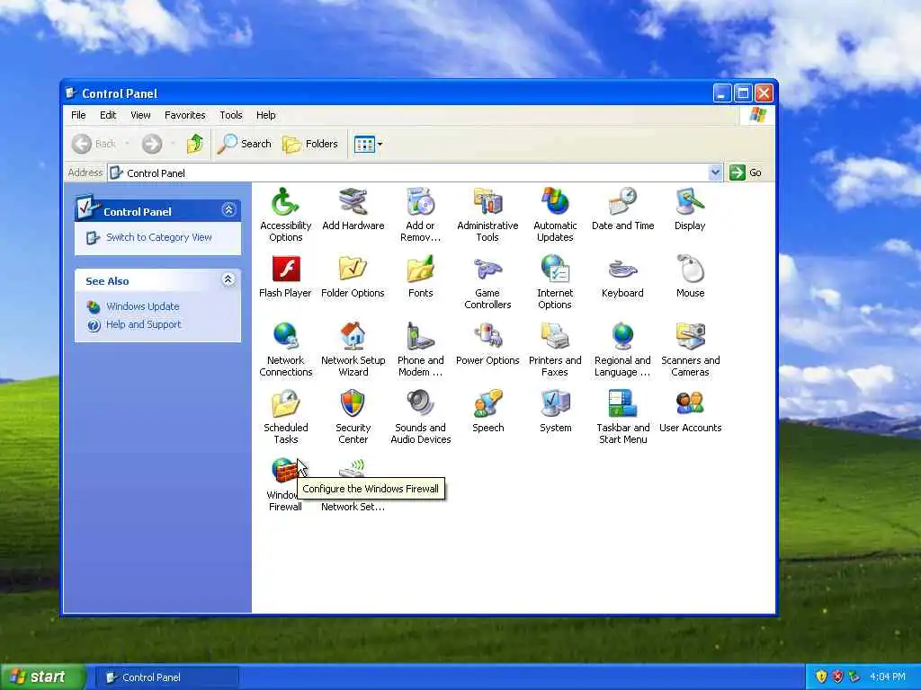The height and width of the screenshot is (690, 921).
Task: Click Switch to Category View link
Action: point(158,237)
